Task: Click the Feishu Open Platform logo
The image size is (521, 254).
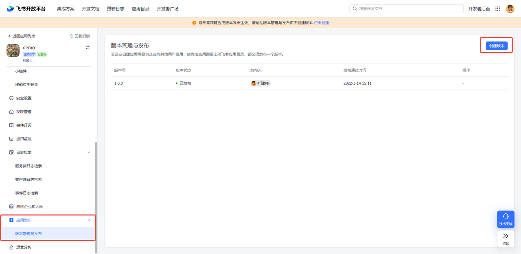Action: point(26,9)
